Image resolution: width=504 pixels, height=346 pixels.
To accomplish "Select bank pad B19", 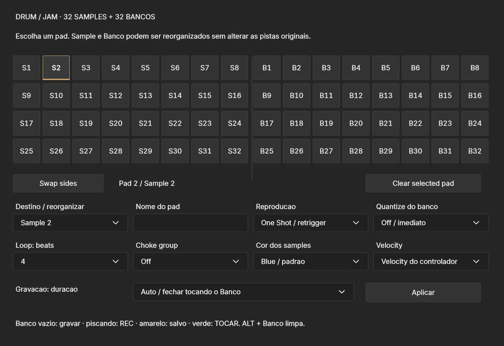I will click(326, 124).
